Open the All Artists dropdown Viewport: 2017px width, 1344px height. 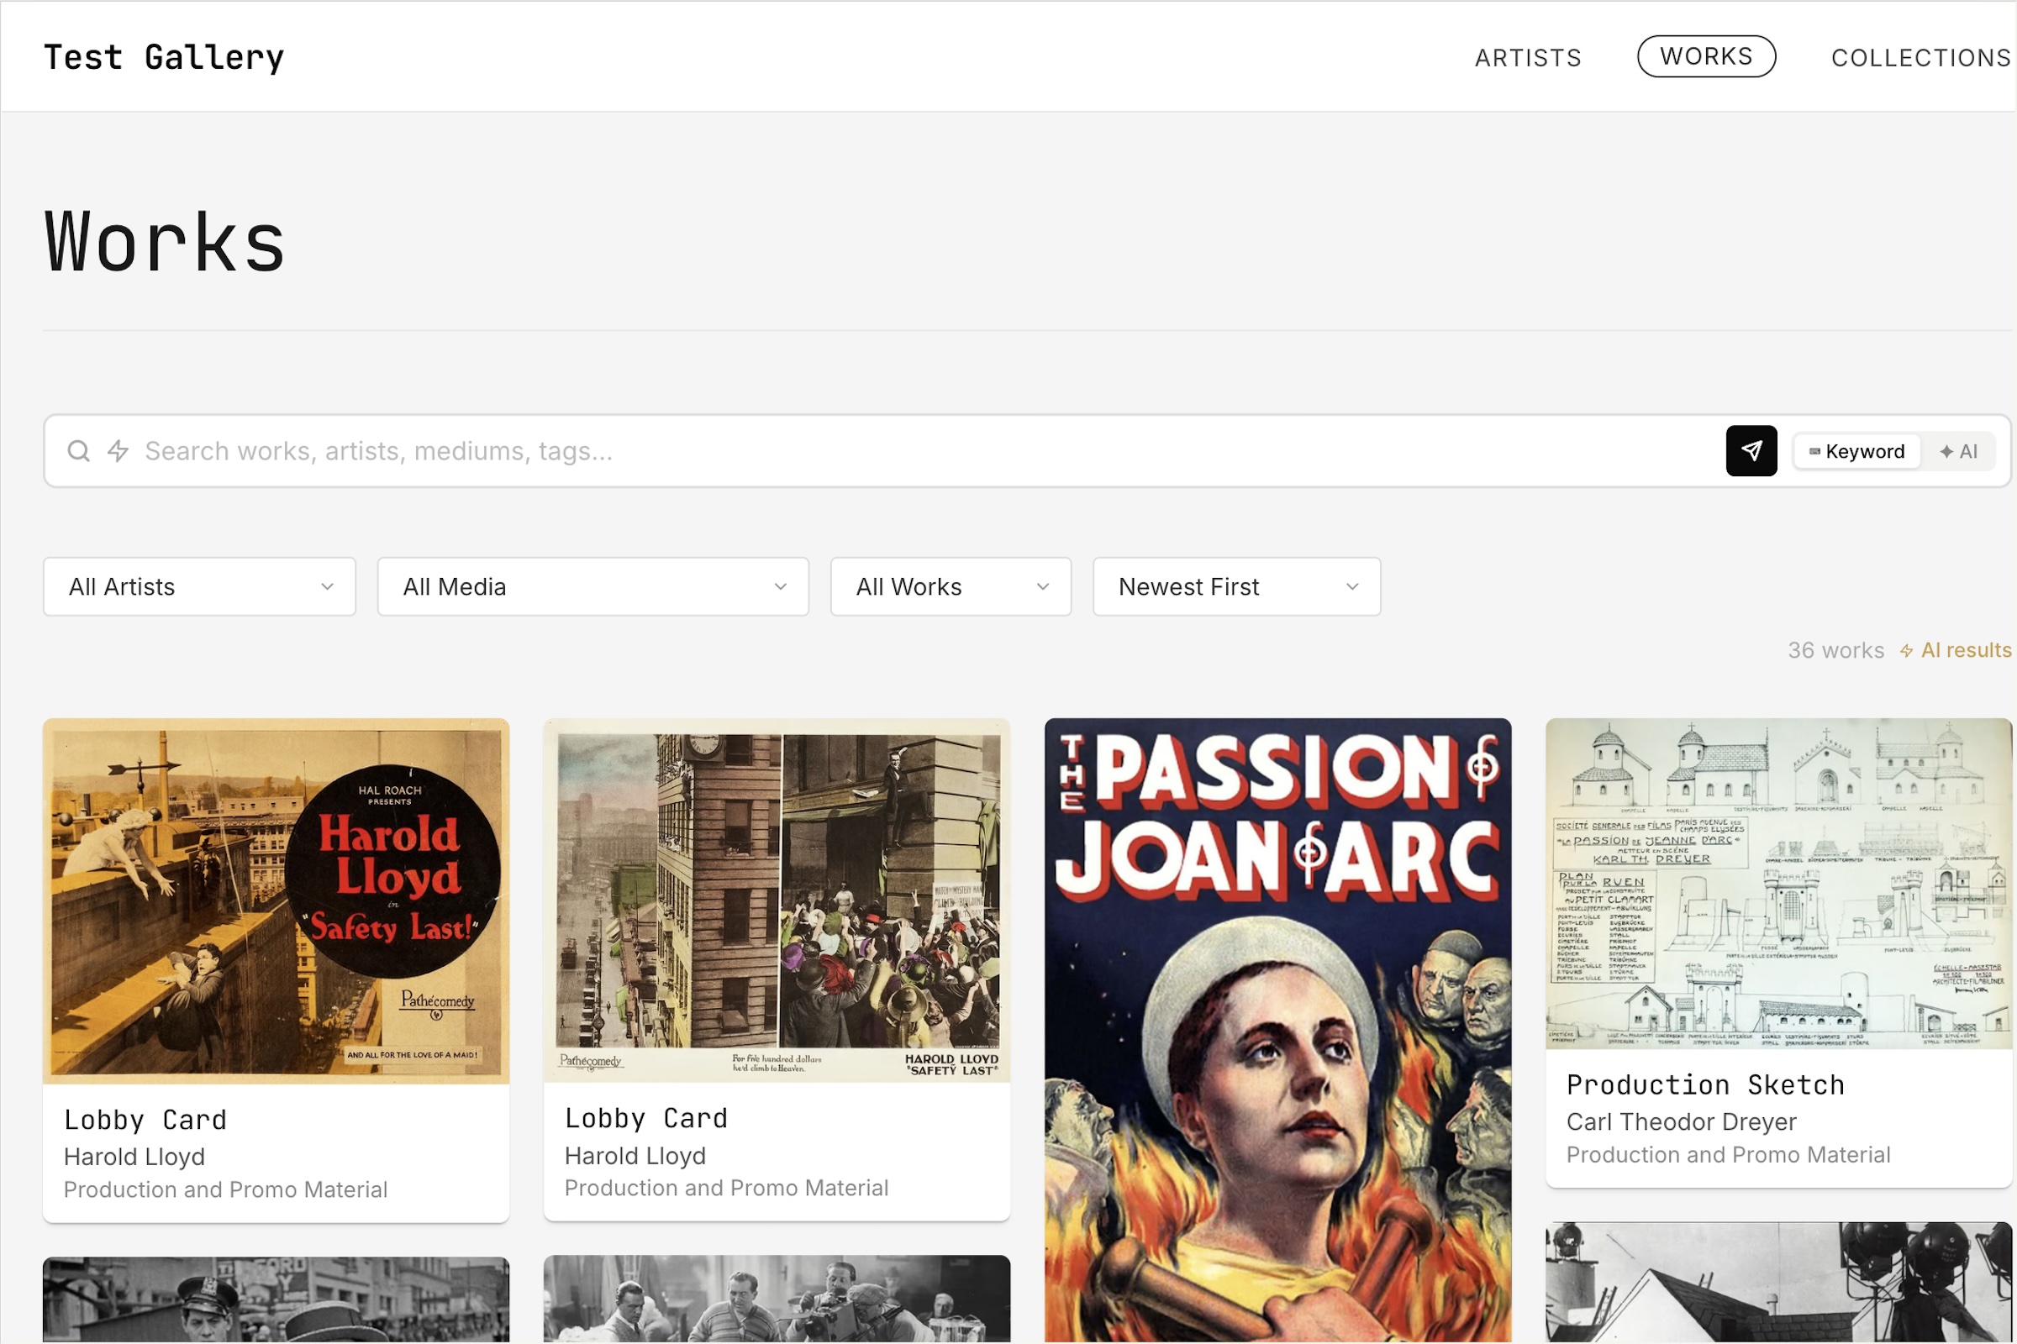coord(199,586)
